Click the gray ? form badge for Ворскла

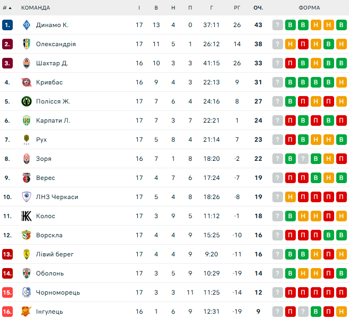click(x=277, y=235)
